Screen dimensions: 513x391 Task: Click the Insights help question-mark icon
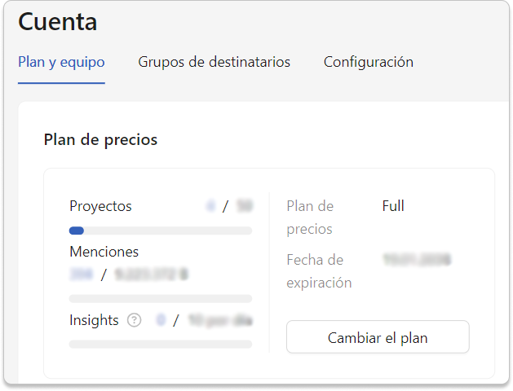[x=134, y=320]
